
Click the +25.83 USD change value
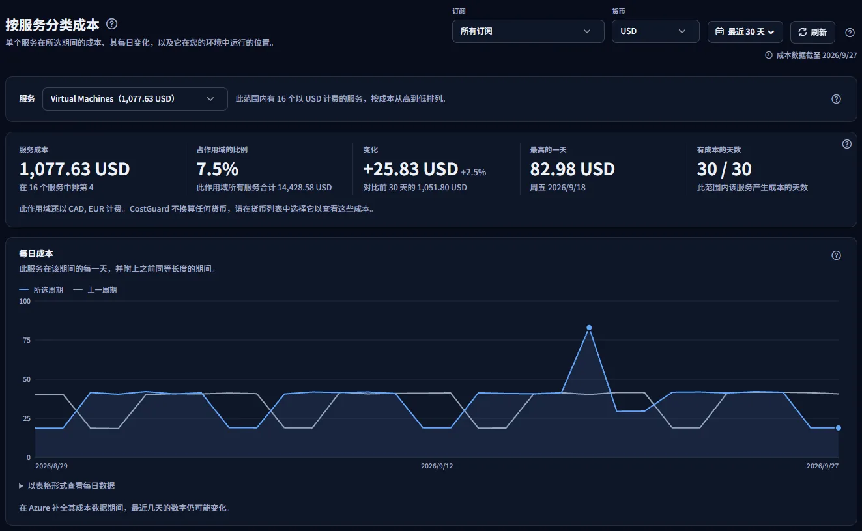pyautogui.click(x=410, y=169)
